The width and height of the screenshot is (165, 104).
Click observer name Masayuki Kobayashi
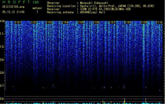pyautogui.click(x=94, y=3)
